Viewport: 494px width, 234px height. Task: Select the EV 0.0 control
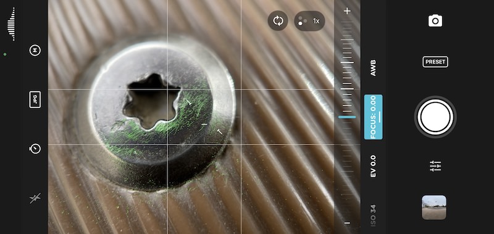pos(374,166)
